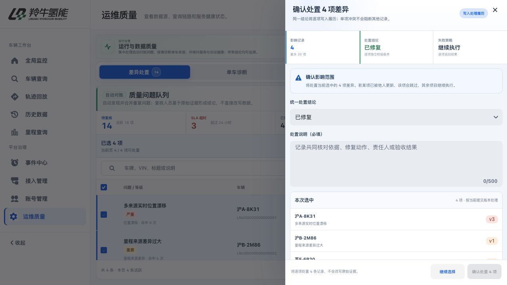Viewport: 507px width, 285px height.
Task: Click the search magnifier in the queue filter
Action: (112, 168)
